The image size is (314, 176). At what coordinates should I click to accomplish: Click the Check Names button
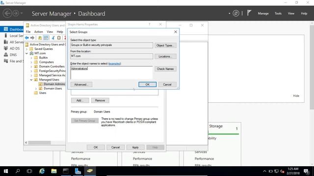point(165,69)
